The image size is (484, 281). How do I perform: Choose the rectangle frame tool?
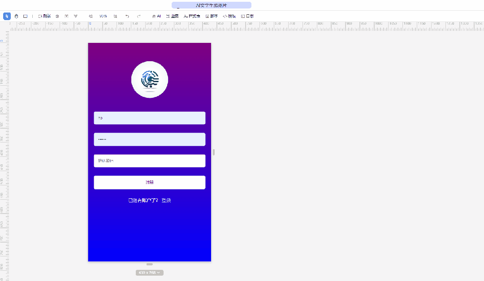coord(25,16)
